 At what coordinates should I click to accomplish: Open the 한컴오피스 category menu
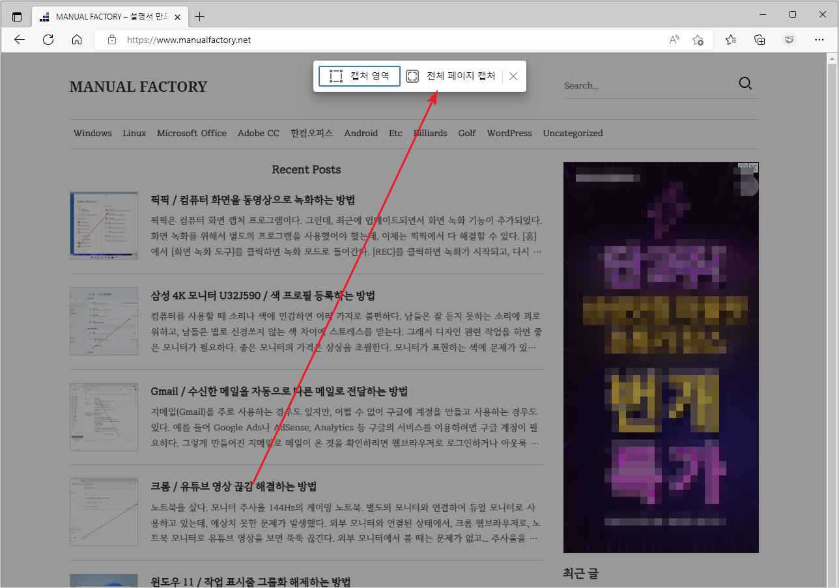311,133
